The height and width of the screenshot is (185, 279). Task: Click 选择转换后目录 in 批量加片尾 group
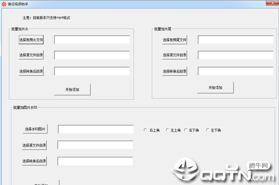click(175, 71)
